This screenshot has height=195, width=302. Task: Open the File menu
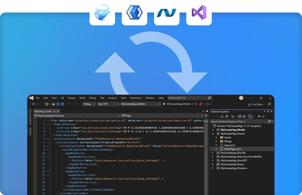tap(38, 98)
